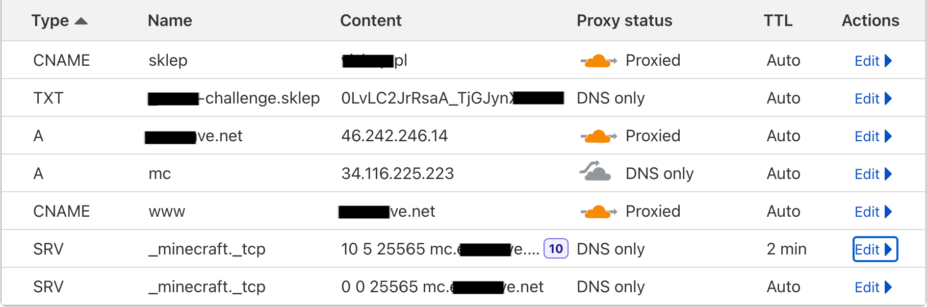Edit the SRV record with 0 0 25565
Viewport: 927px width, 307px height.
coord(867,287)
